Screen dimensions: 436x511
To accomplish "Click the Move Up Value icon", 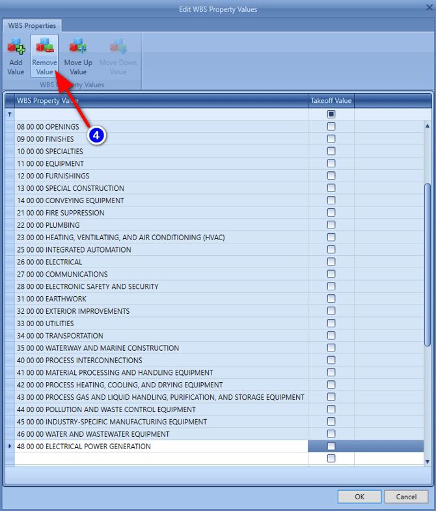I will click(78, 46).
